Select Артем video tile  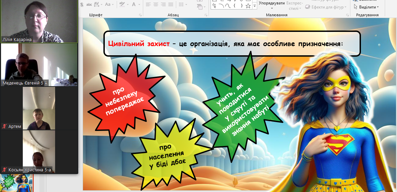[39, 108]
